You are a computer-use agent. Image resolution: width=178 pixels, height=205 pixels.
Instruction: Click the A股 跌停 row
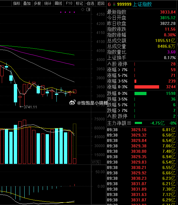(x=141, y=116)
